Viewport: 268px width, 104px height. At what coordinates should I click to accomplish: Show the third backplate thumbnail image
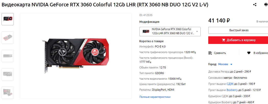[x=8, y=56]
